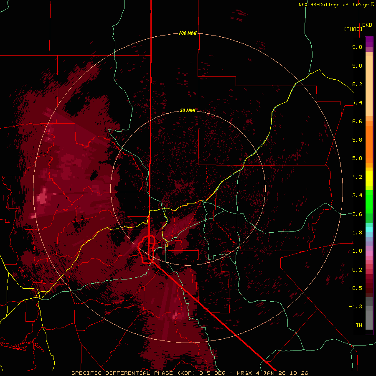The height and width of the screenshot is (376, 376).
Task: Click the 3.4 scale label
Action: pos(357,196)
